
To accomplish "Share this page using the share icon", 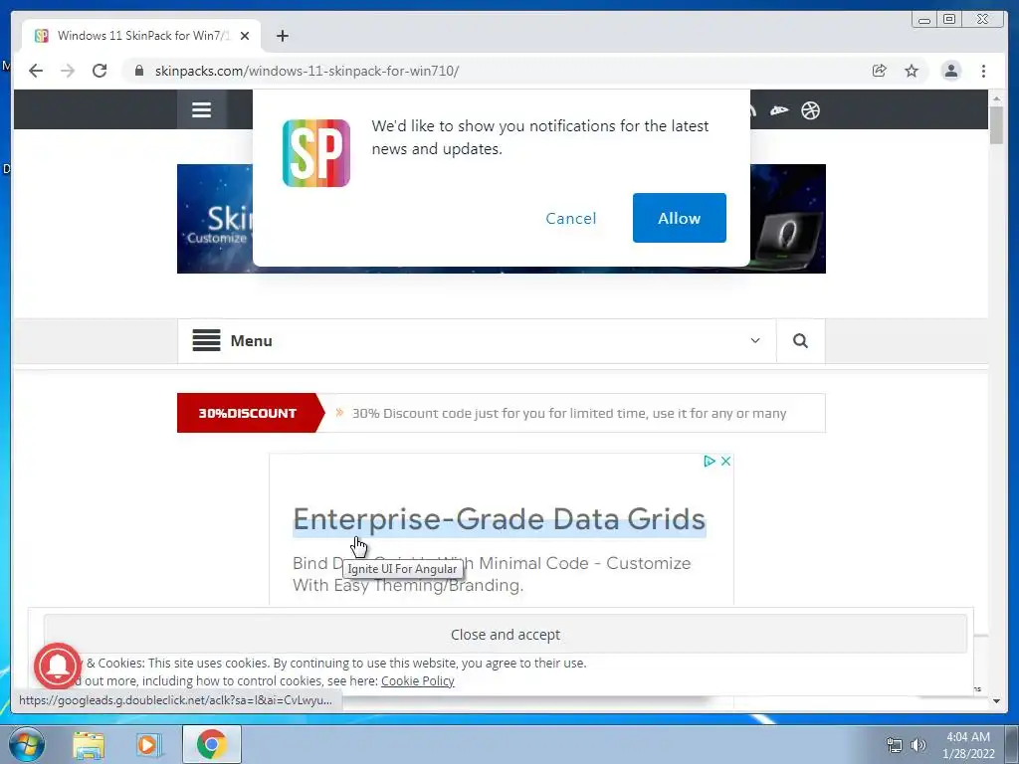I will [x=880, y=71].
